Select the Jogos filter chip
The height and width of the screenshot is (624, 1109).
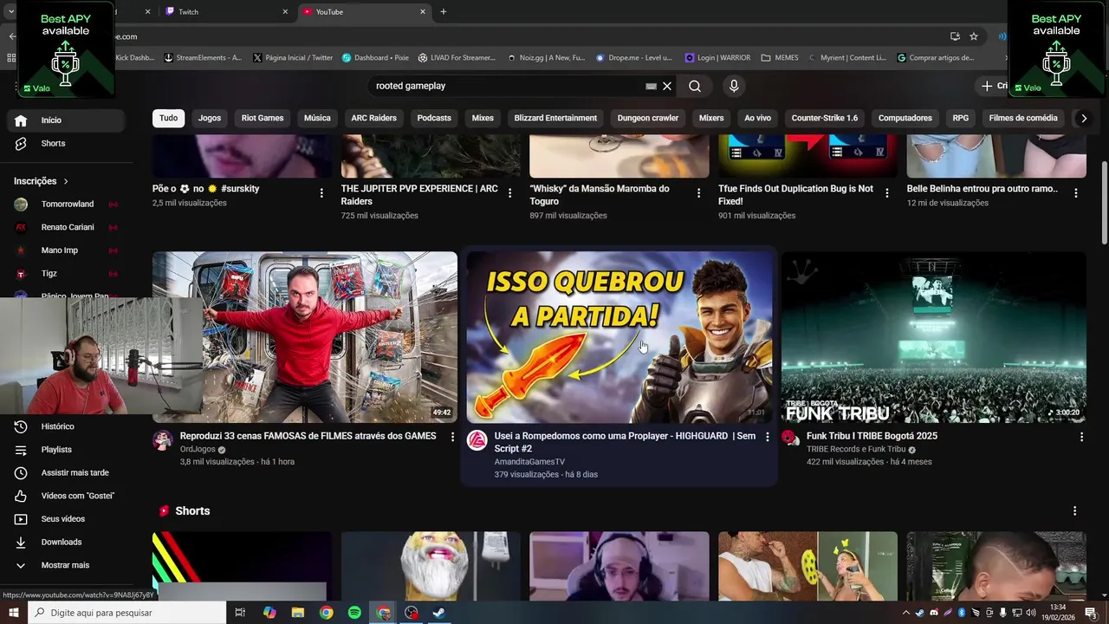(x=210, y=118)
